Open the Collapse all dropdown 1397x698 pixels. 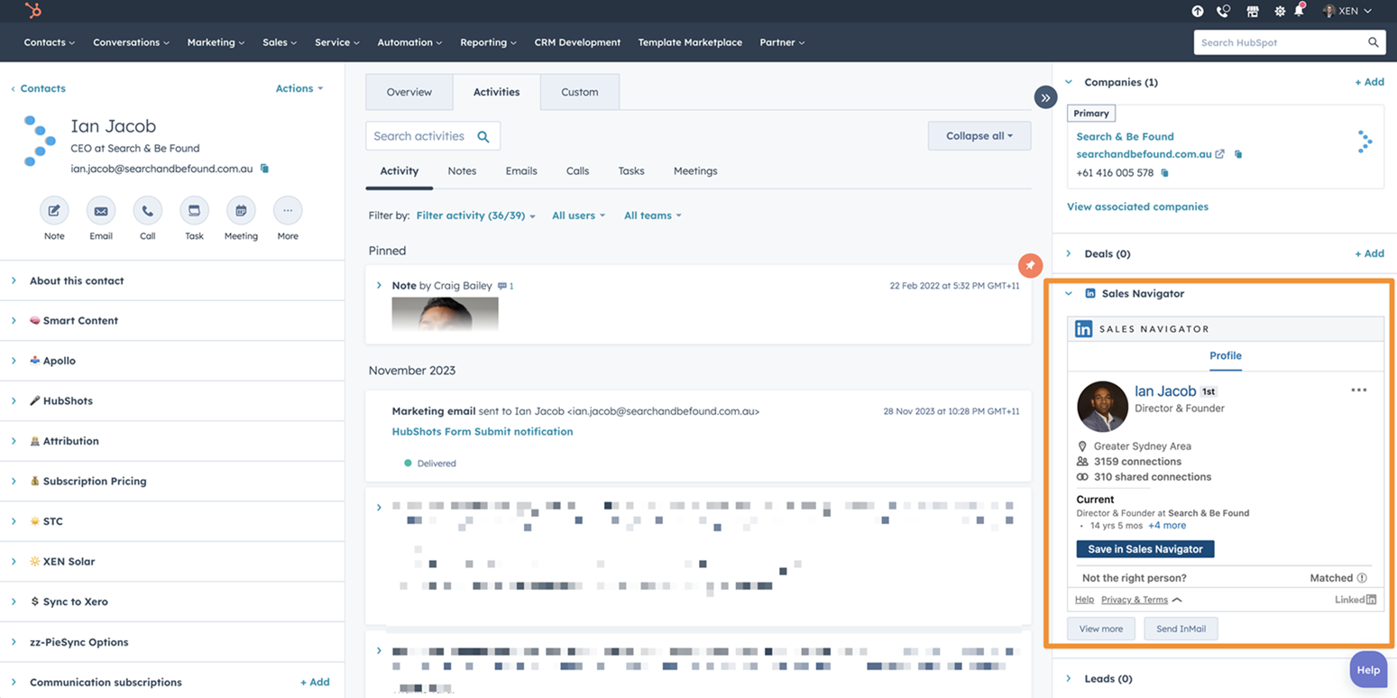pyautogui.click(x=979, y=136)
